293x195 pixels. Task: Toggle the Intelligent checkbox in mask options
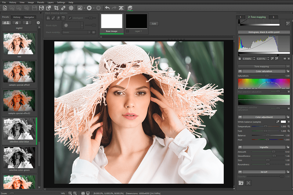tap(70, 18)
